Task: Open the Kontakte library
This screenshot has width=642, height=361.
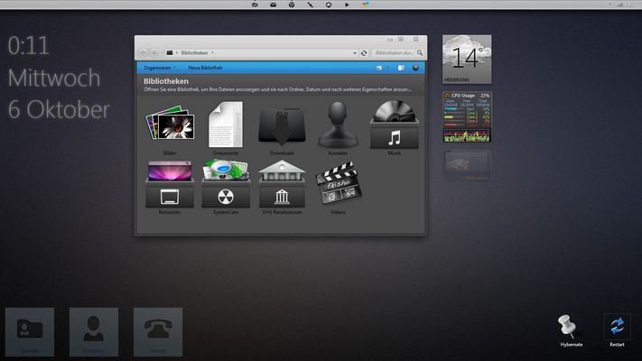Action: [x=338, y=127]
